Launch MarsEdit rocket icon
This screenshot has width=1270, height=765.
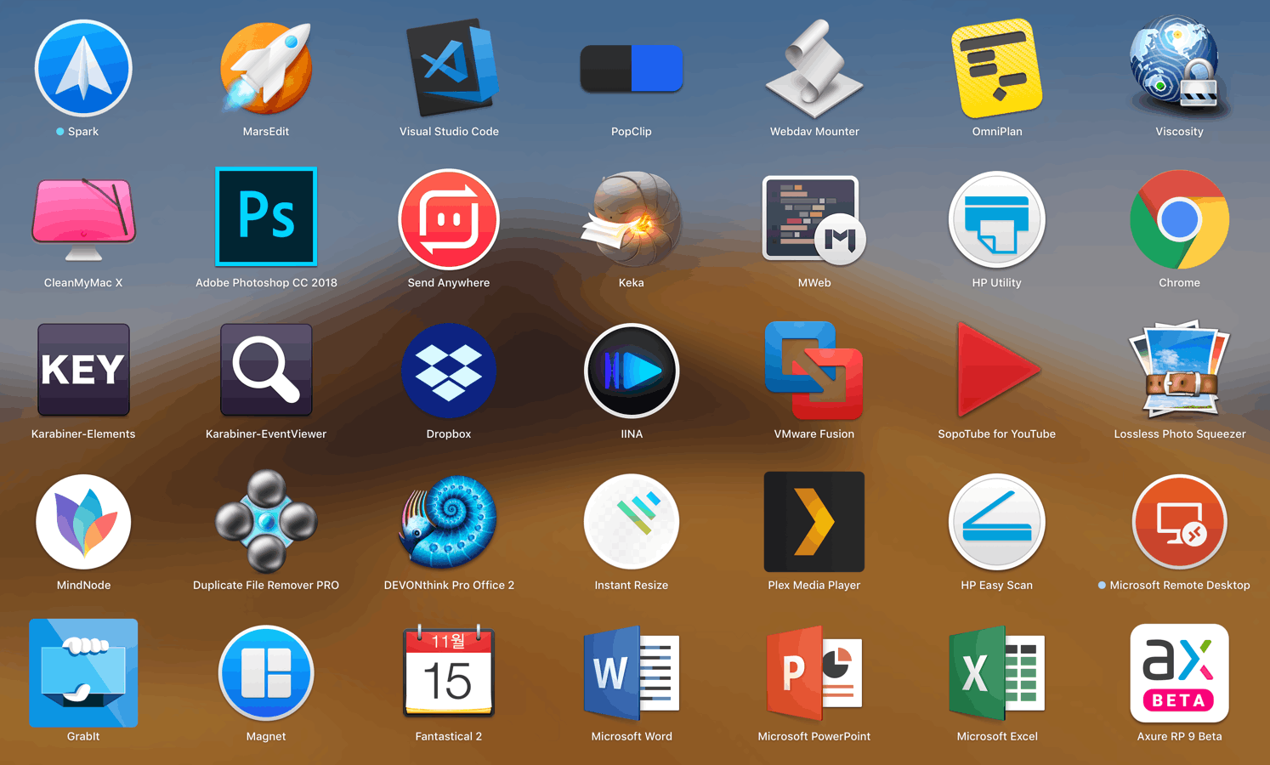[x=266, y=68]
